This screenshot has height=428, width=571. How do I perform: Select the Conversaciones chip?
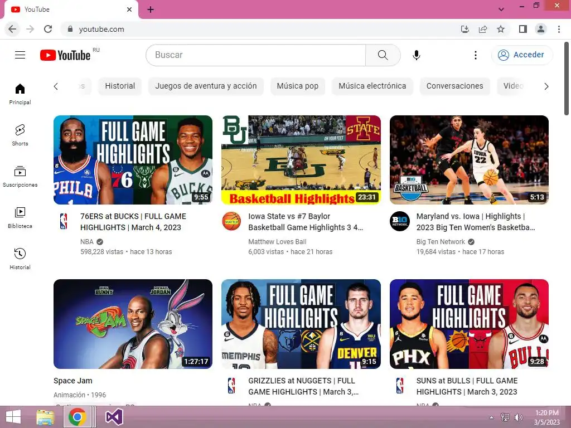455,86
